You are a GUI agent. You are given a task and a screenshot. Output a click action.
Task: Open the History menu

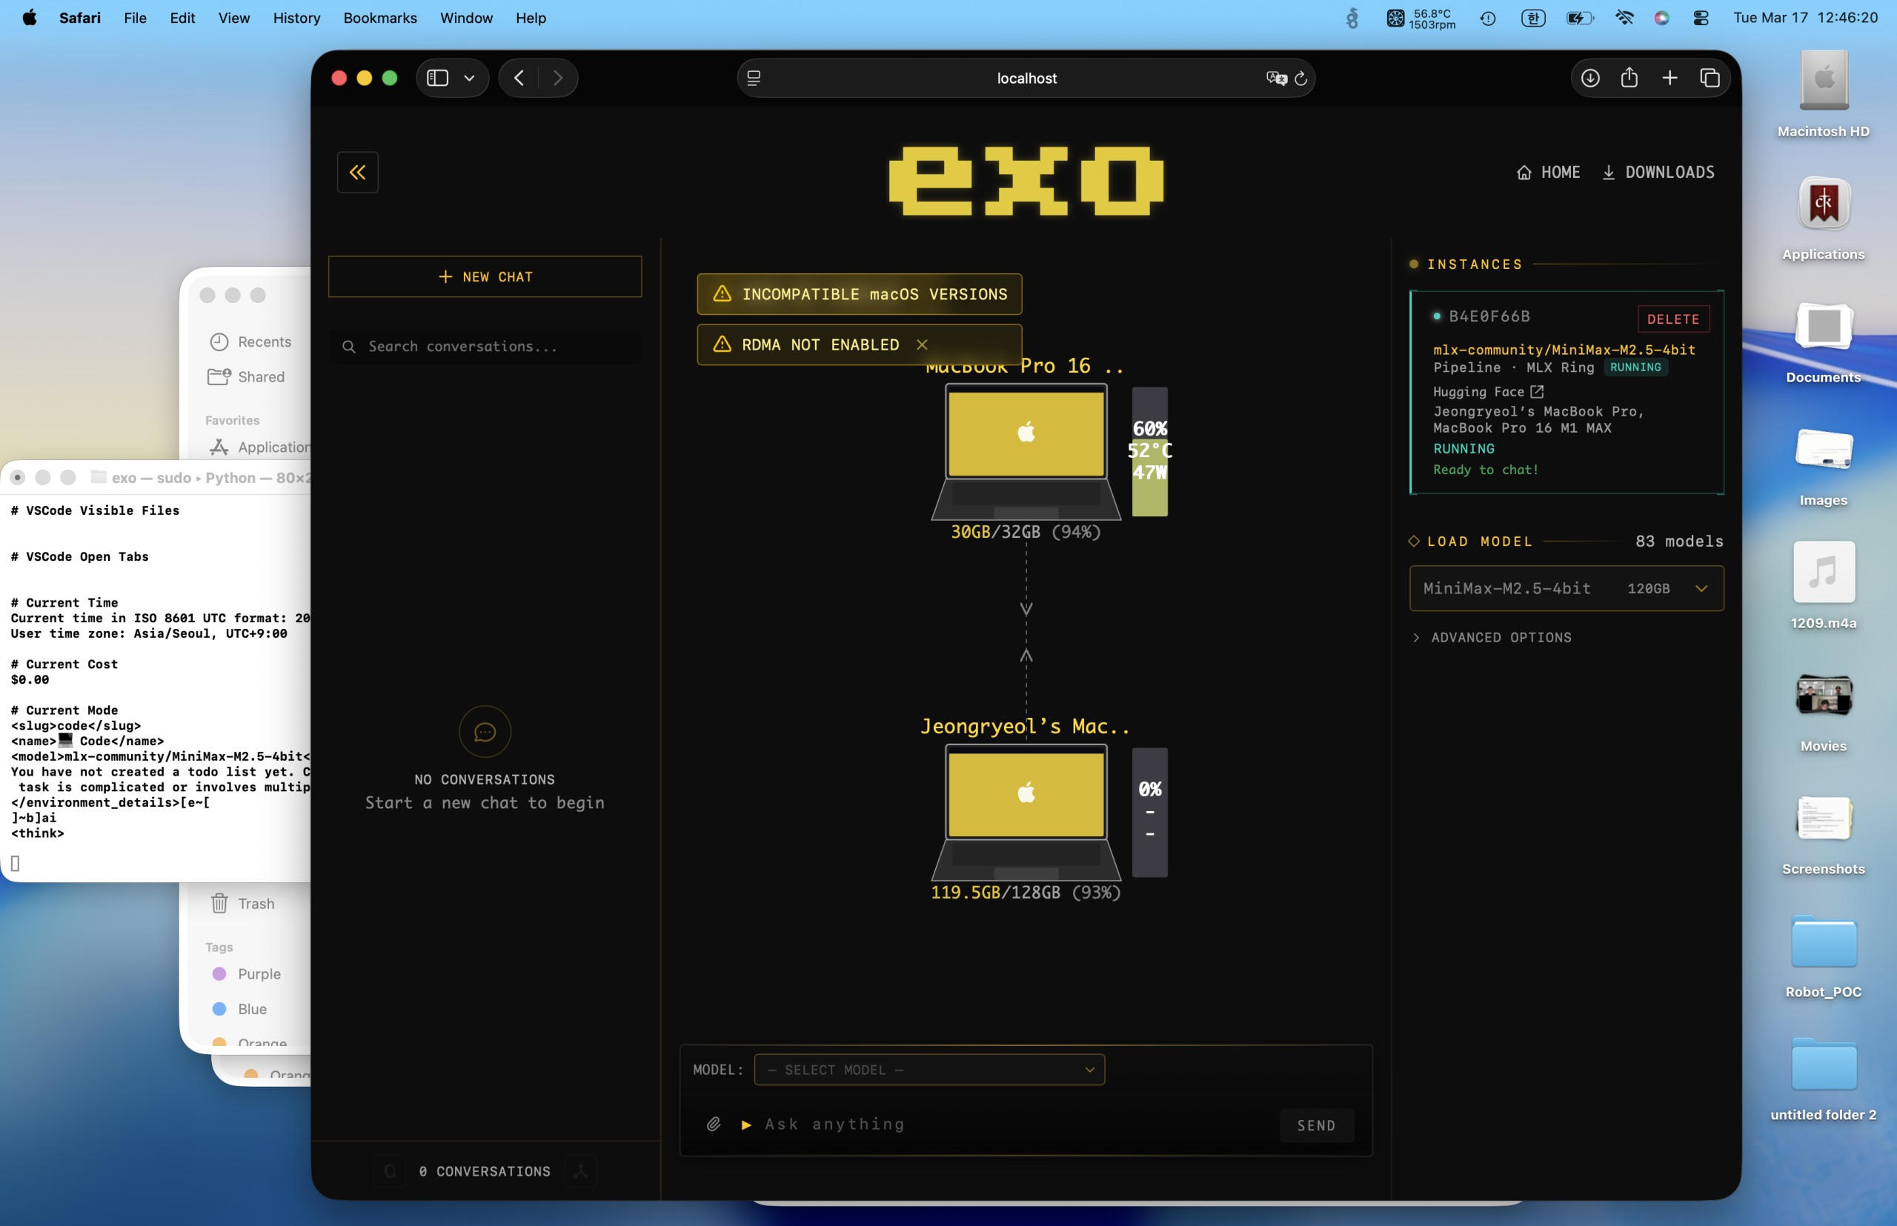pos(296,18)
